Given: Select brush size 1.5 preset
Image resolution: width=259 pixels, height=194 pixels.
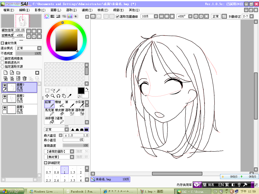Looking at the screenshot, I should (73, 170).
